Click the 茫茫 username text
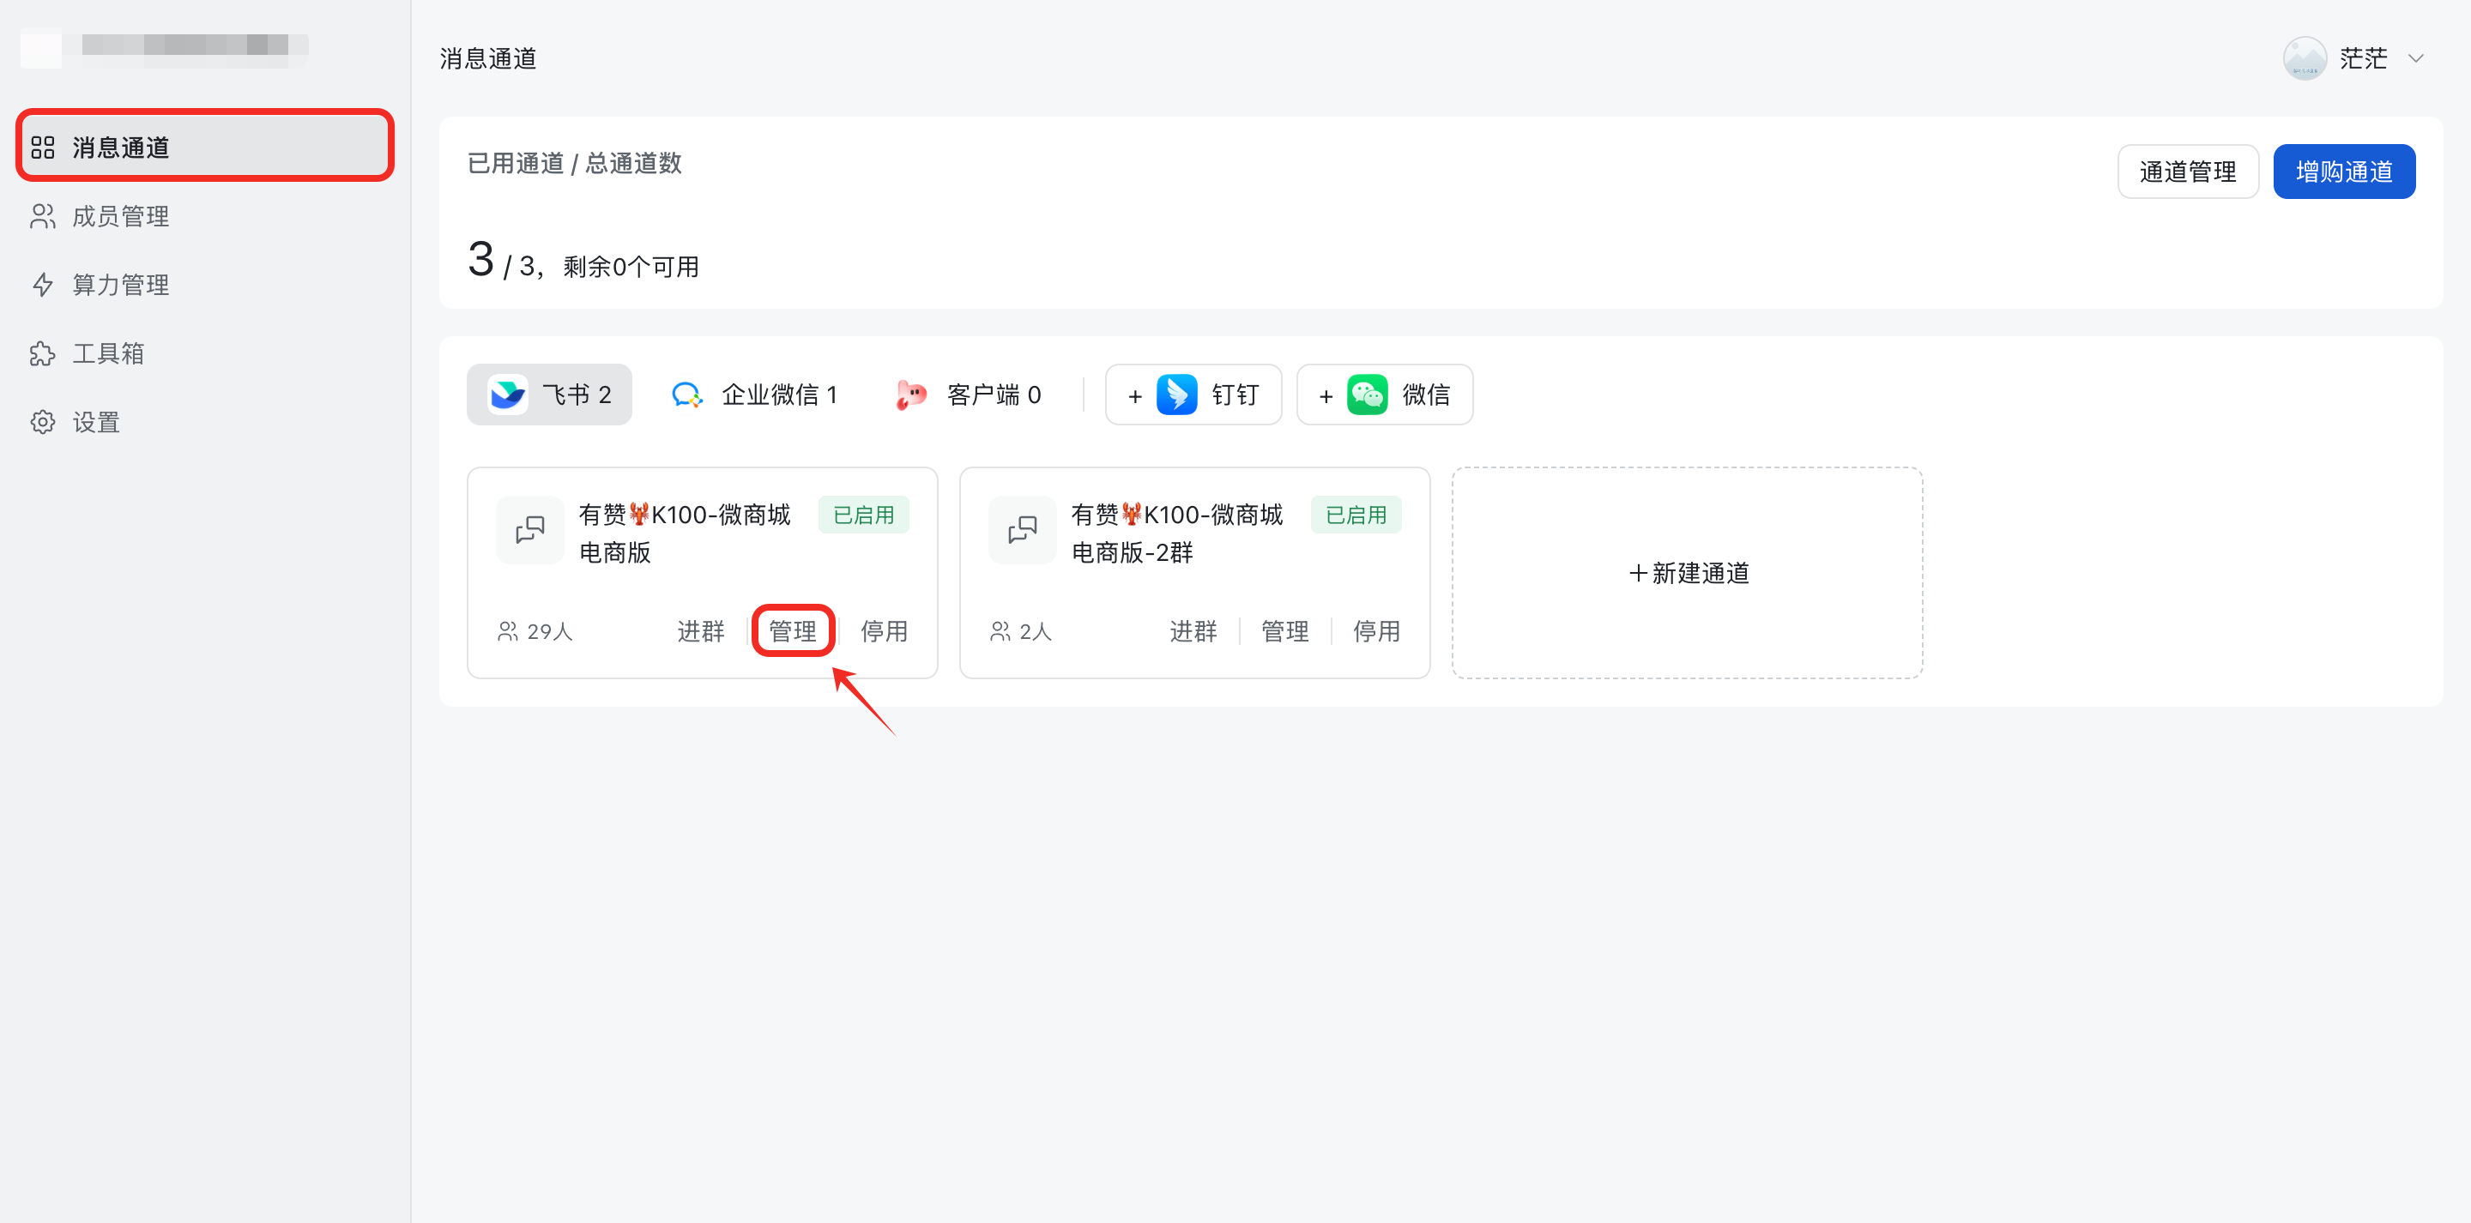This screenshot has height=1223, width=2471. (x=2363, y=58)
